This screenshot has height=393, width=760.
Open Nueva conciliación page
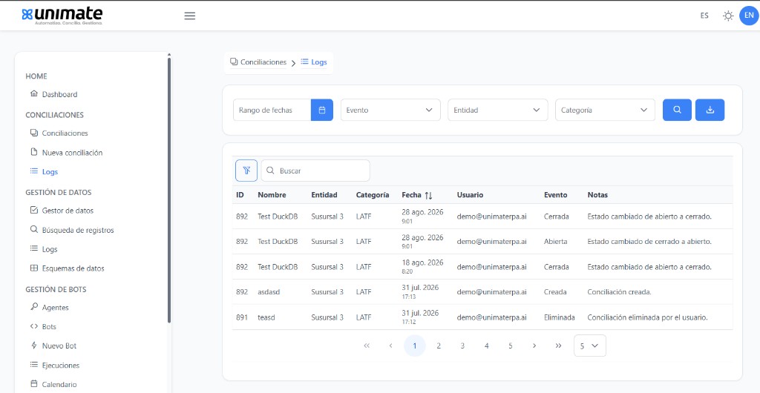(x=72, y=153)
